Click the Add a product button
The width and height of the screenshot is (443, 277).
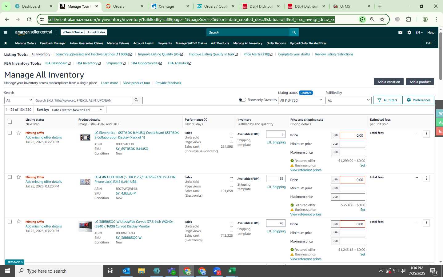click(x=420, y=82)
